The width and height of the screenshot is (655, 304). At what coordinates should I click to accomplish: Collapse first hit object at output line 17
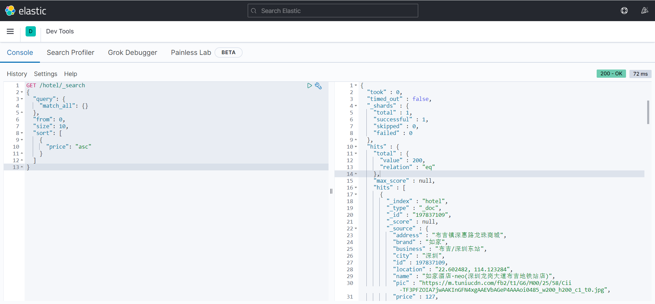356,195
